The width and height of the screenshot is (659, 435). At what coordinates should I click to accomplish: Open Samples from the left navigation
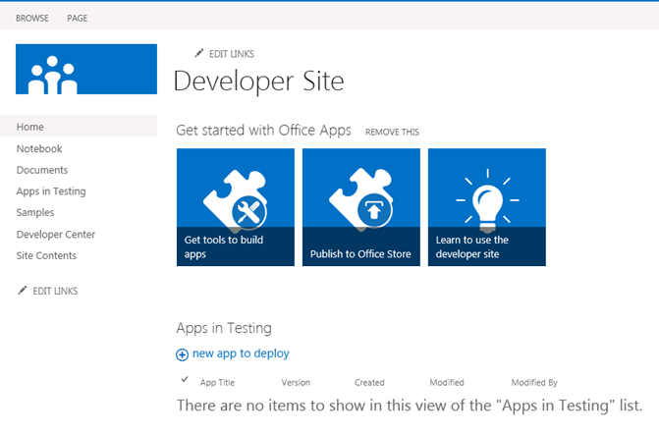35,212
